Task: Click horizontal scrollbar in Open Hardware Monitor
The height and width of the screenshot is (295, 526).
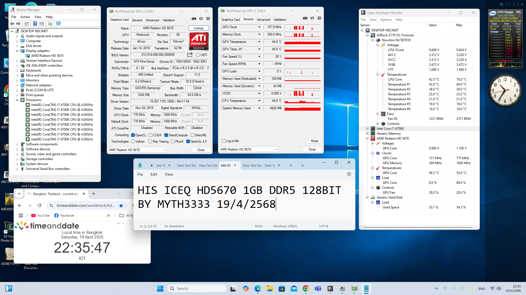Action: (x=418, y=227)
